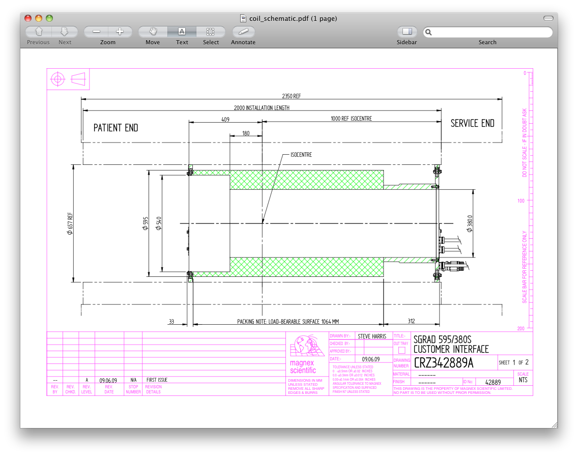Screen dimensions: 578x456
Task: Select the Move hand tool
Action: click(x=153, y=32)
